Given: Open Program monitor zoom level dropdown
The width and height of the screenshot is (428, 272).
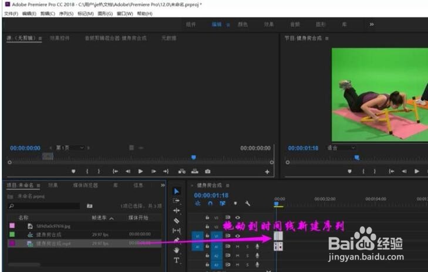Looking at the screenshot, I should pos(342,148).
